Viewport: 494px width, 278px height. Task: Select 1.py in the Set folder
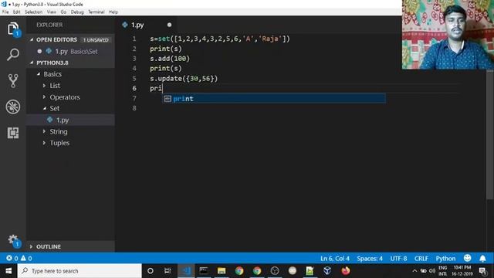click(x=70, y=120)
